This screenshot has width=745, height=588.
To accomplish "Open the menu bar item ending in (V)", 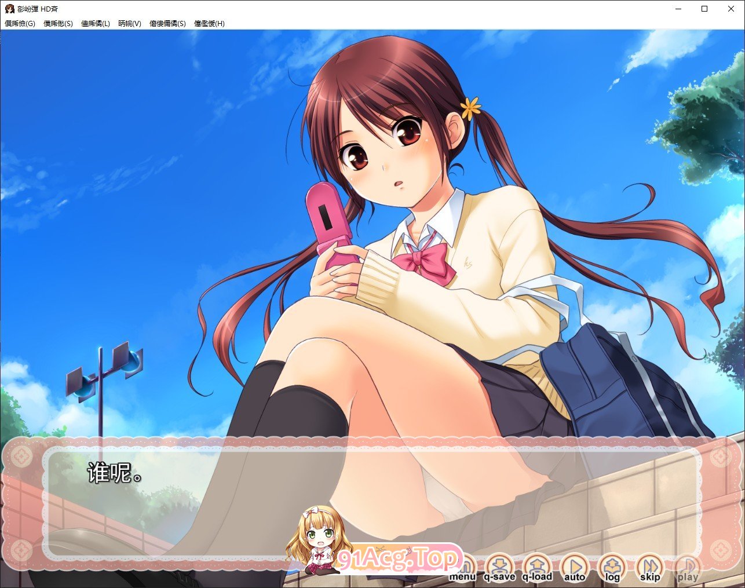I will pyautogui.click(x=130, y=24).
